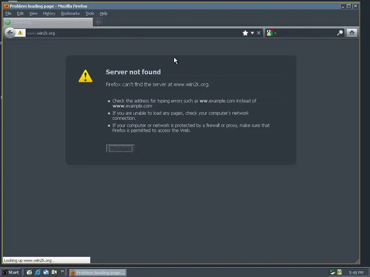Image resolution: width=370 pixels, height=277 pixels.
Task: Go to the home page via home icon
Action: pyautogui.click(x=352, y=33)
